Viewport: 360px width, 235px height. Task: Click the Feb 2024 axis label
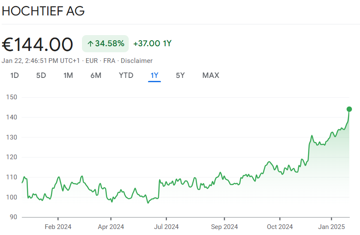[58, 227]
